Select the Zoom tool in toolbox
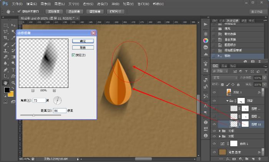Screen dimensions: 269x162 [x=13, y=83]
